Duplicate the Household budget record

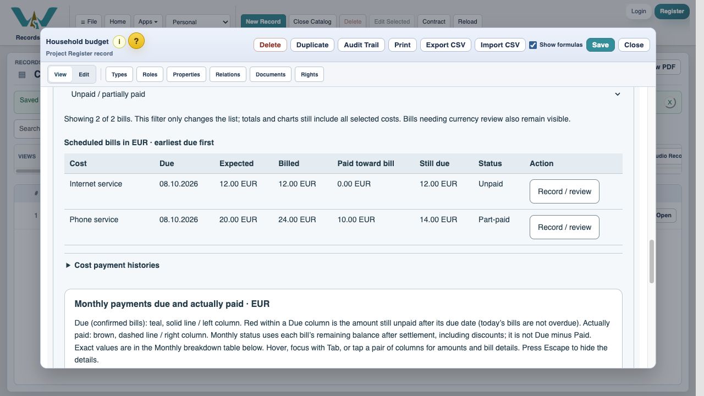[x=312, y=45]
